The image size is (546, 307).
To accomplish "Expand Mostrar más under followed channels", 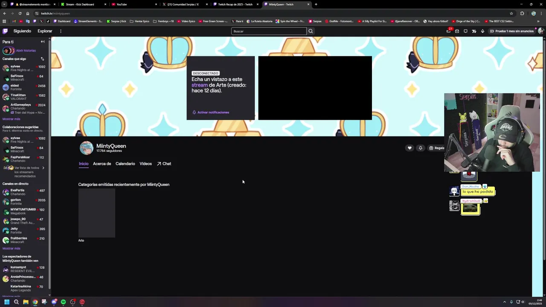I will coord(11,119).
